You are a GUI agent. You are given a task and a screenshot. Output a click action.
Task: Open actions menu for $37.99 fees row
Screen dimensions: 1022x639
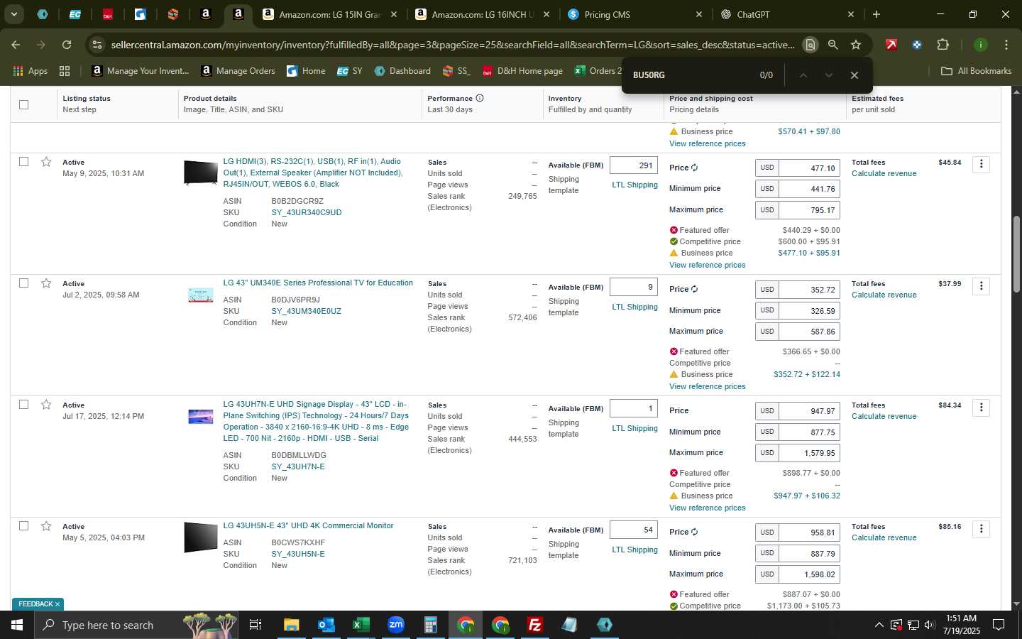(981, 285)
